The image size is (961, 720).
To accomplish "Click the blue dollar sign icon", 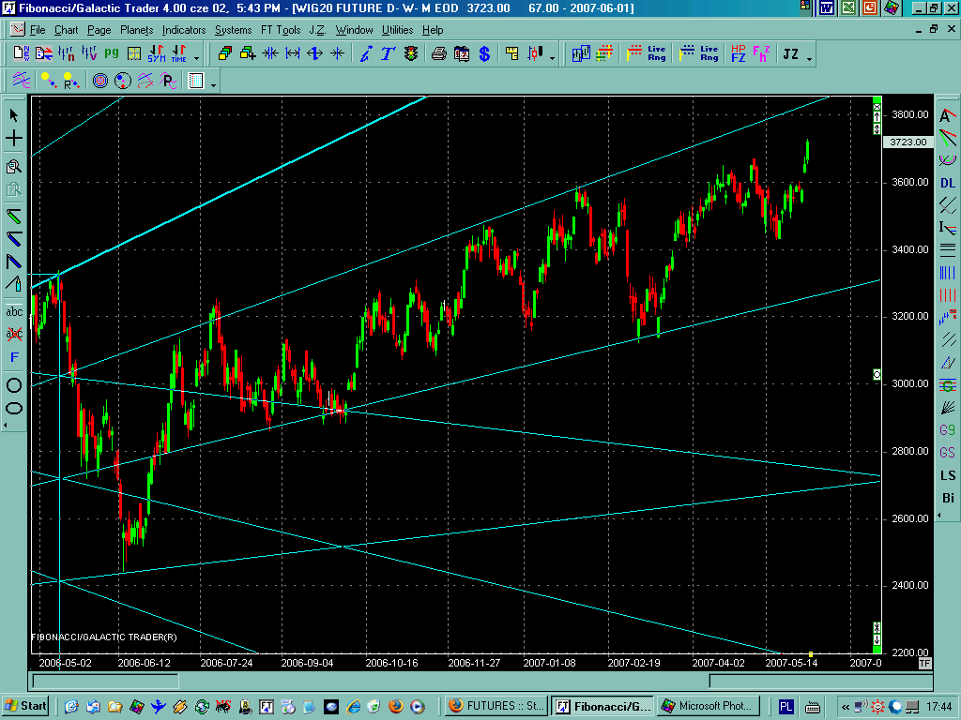I will click(484, 54).
